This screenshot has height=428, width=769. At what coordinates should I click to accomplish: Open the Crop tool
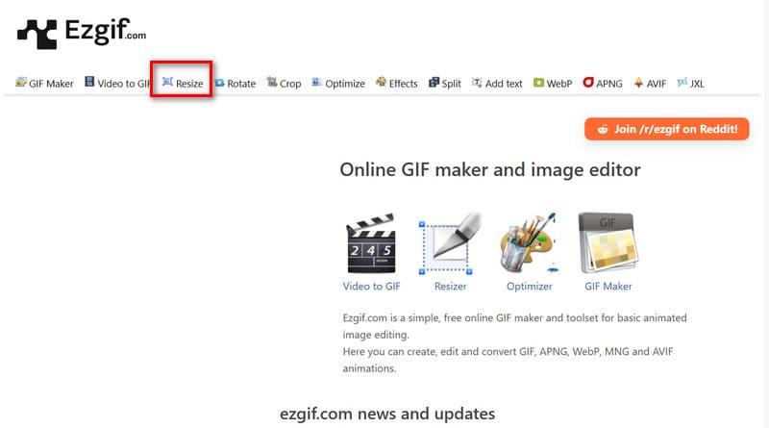click(285, 84)
